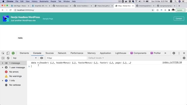Click the site info icon in address bar
The image size is (187, 105).
coord(15,10)
